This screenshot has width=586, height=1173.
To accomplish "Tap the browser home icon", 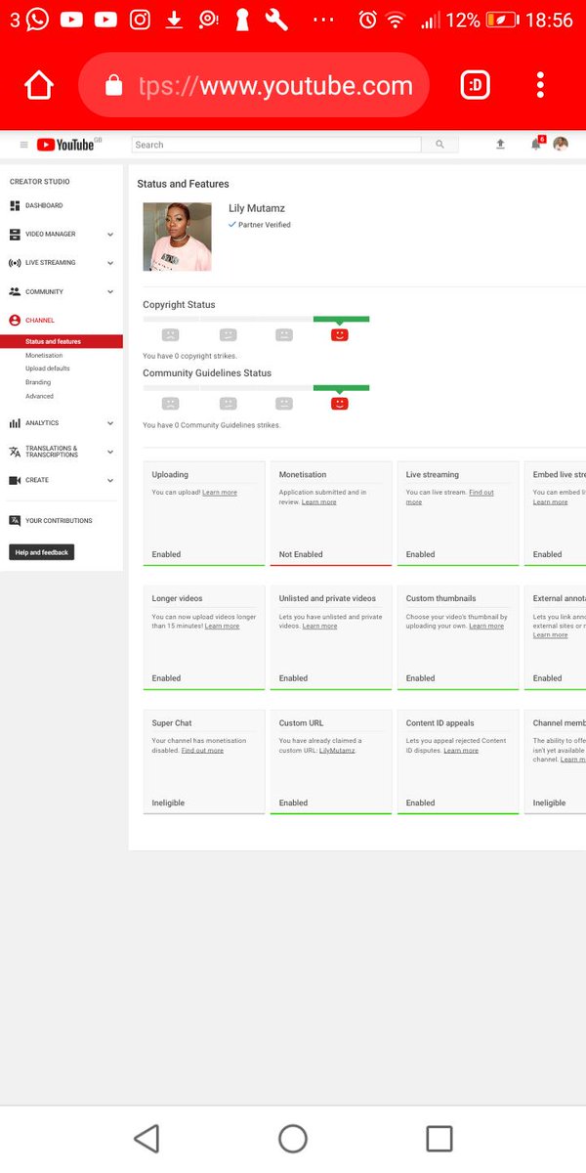I will pyautogui.click(x=39, y=86).
